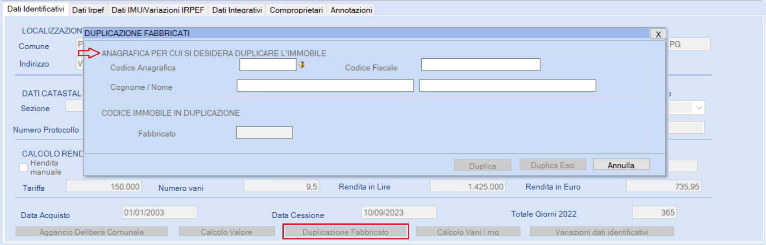Show the Annotazioni tab
This screenshot has height=245, width=766.
(x=351, y=10)
